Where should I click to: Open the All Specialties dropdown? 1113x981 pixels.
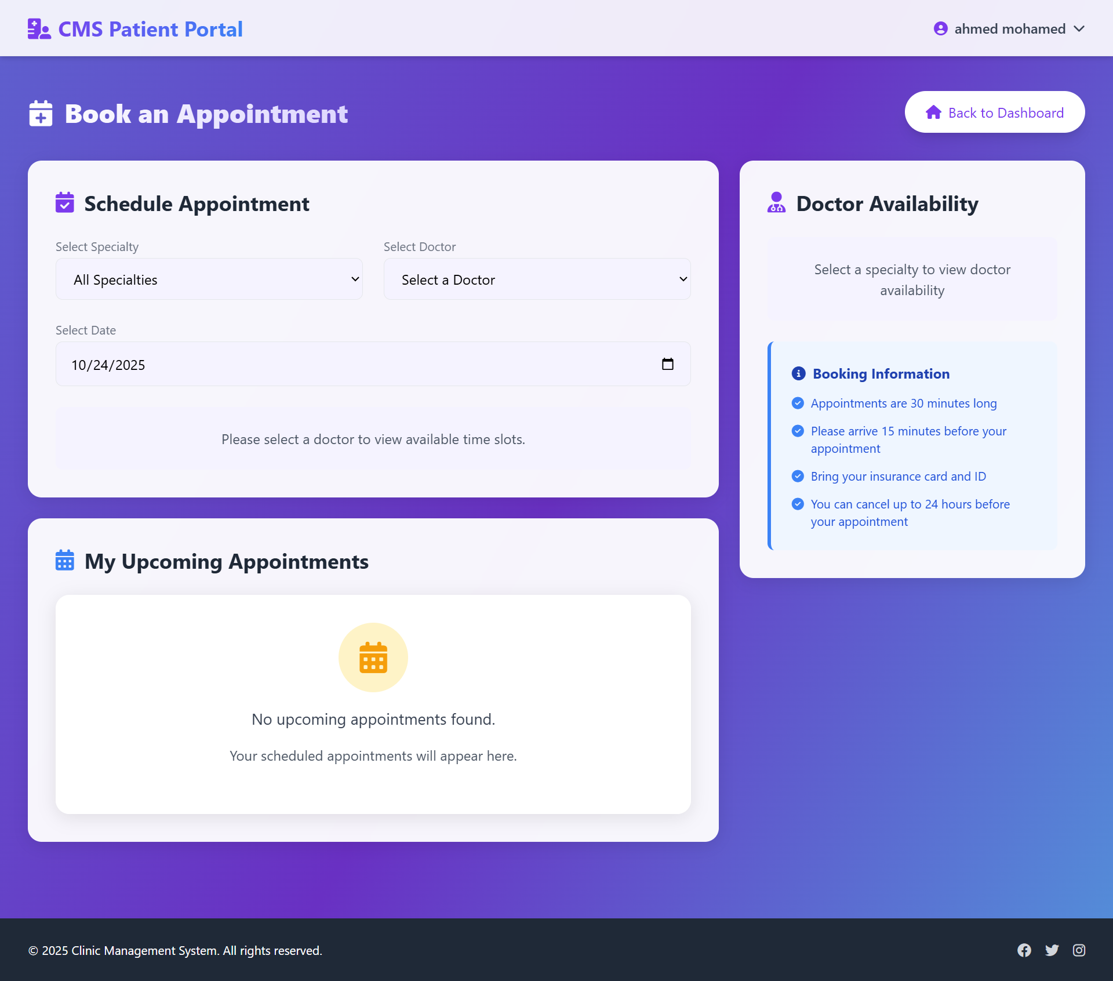209,279
